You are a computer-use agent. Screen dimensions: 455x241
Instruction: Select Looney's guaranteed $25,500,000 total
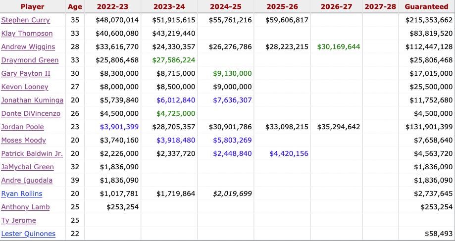(x=431, y=87)
